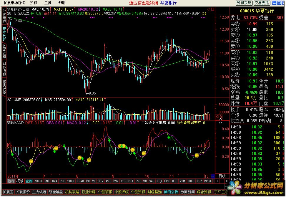Click the up-down resize arrow beside the MACD pane
The image size is (286, 197).
point(220,121)
